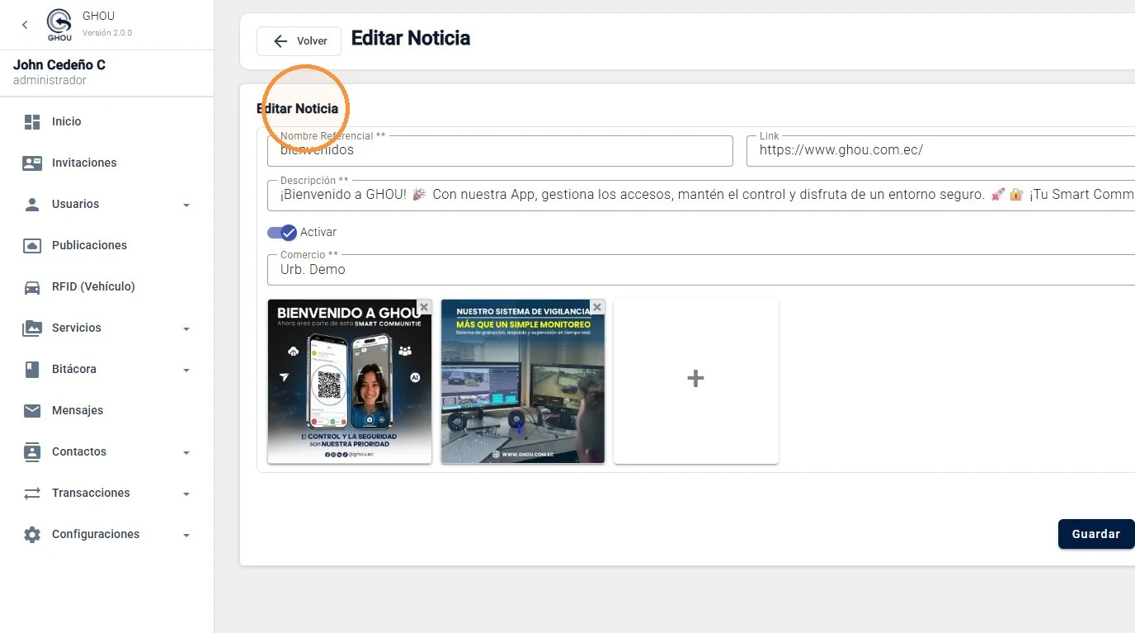Image resolution: width=1135 pixels, height=633 pixels.
Task: Open the sistema de vigilancia thumbnail
Action: pyautogui.click(x=523, y=381)
